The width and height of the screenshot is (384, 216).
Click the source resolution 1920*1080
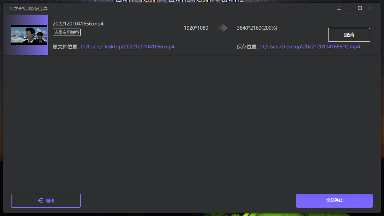click(196, 28)
